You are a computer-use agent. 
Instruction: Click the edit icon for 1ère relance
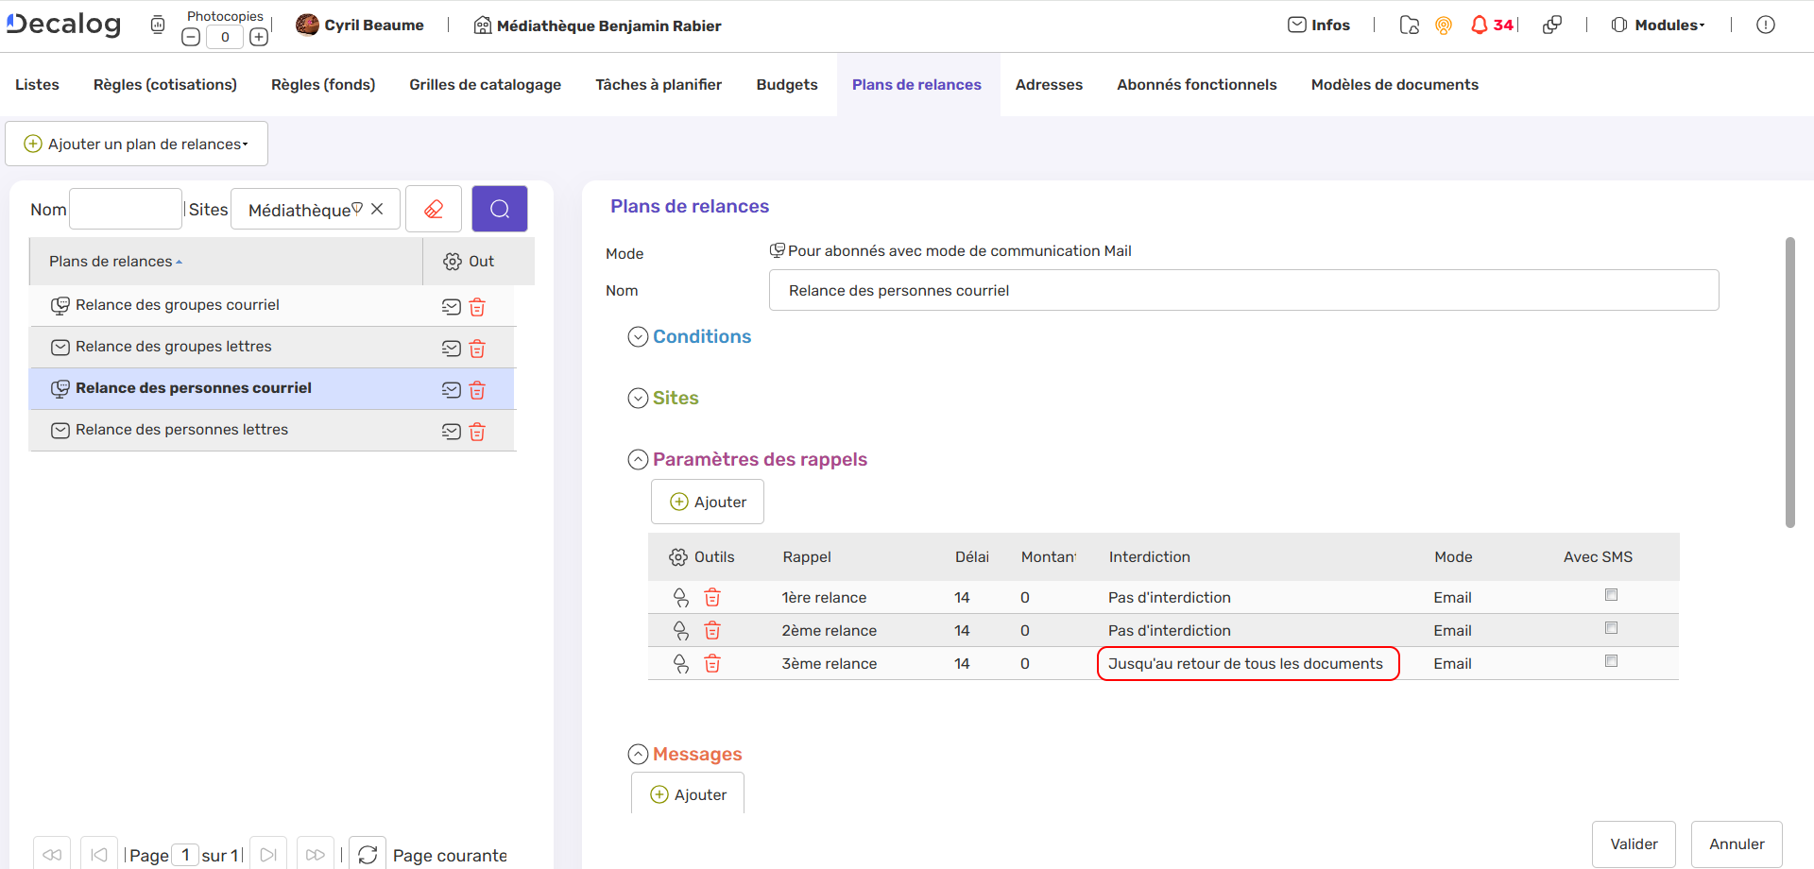pyautogui.click(x=680, y=598)
